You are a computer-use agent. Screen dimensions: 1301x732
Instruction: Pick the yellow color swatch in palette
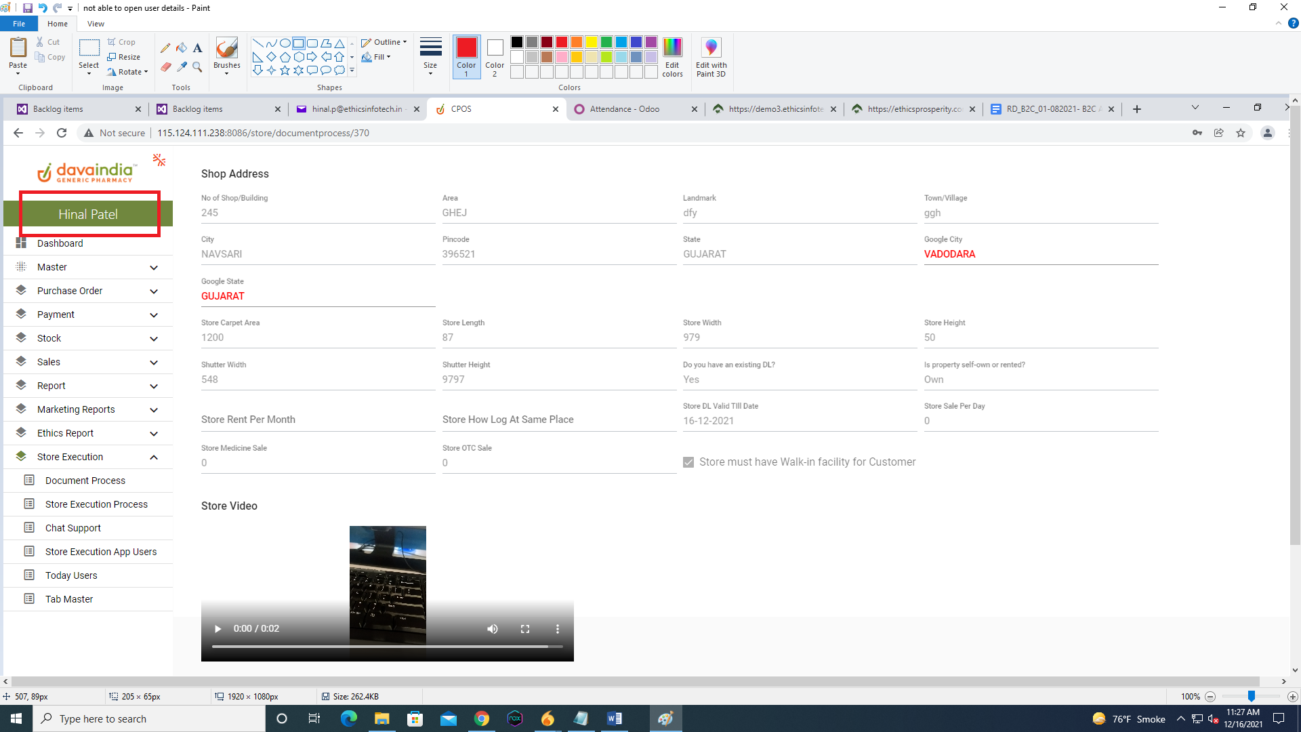[592, 42]
